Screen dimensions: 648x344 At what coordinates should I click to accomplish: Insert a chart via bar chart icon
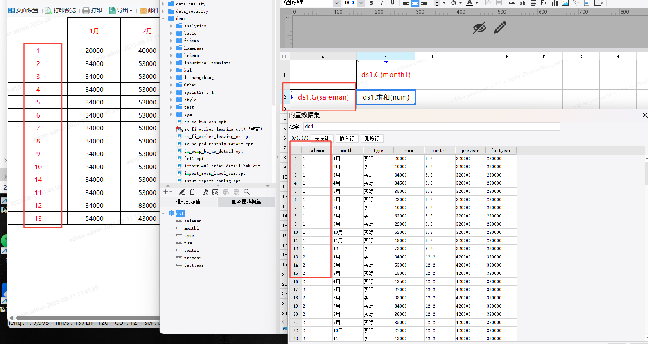coord(555,3)
